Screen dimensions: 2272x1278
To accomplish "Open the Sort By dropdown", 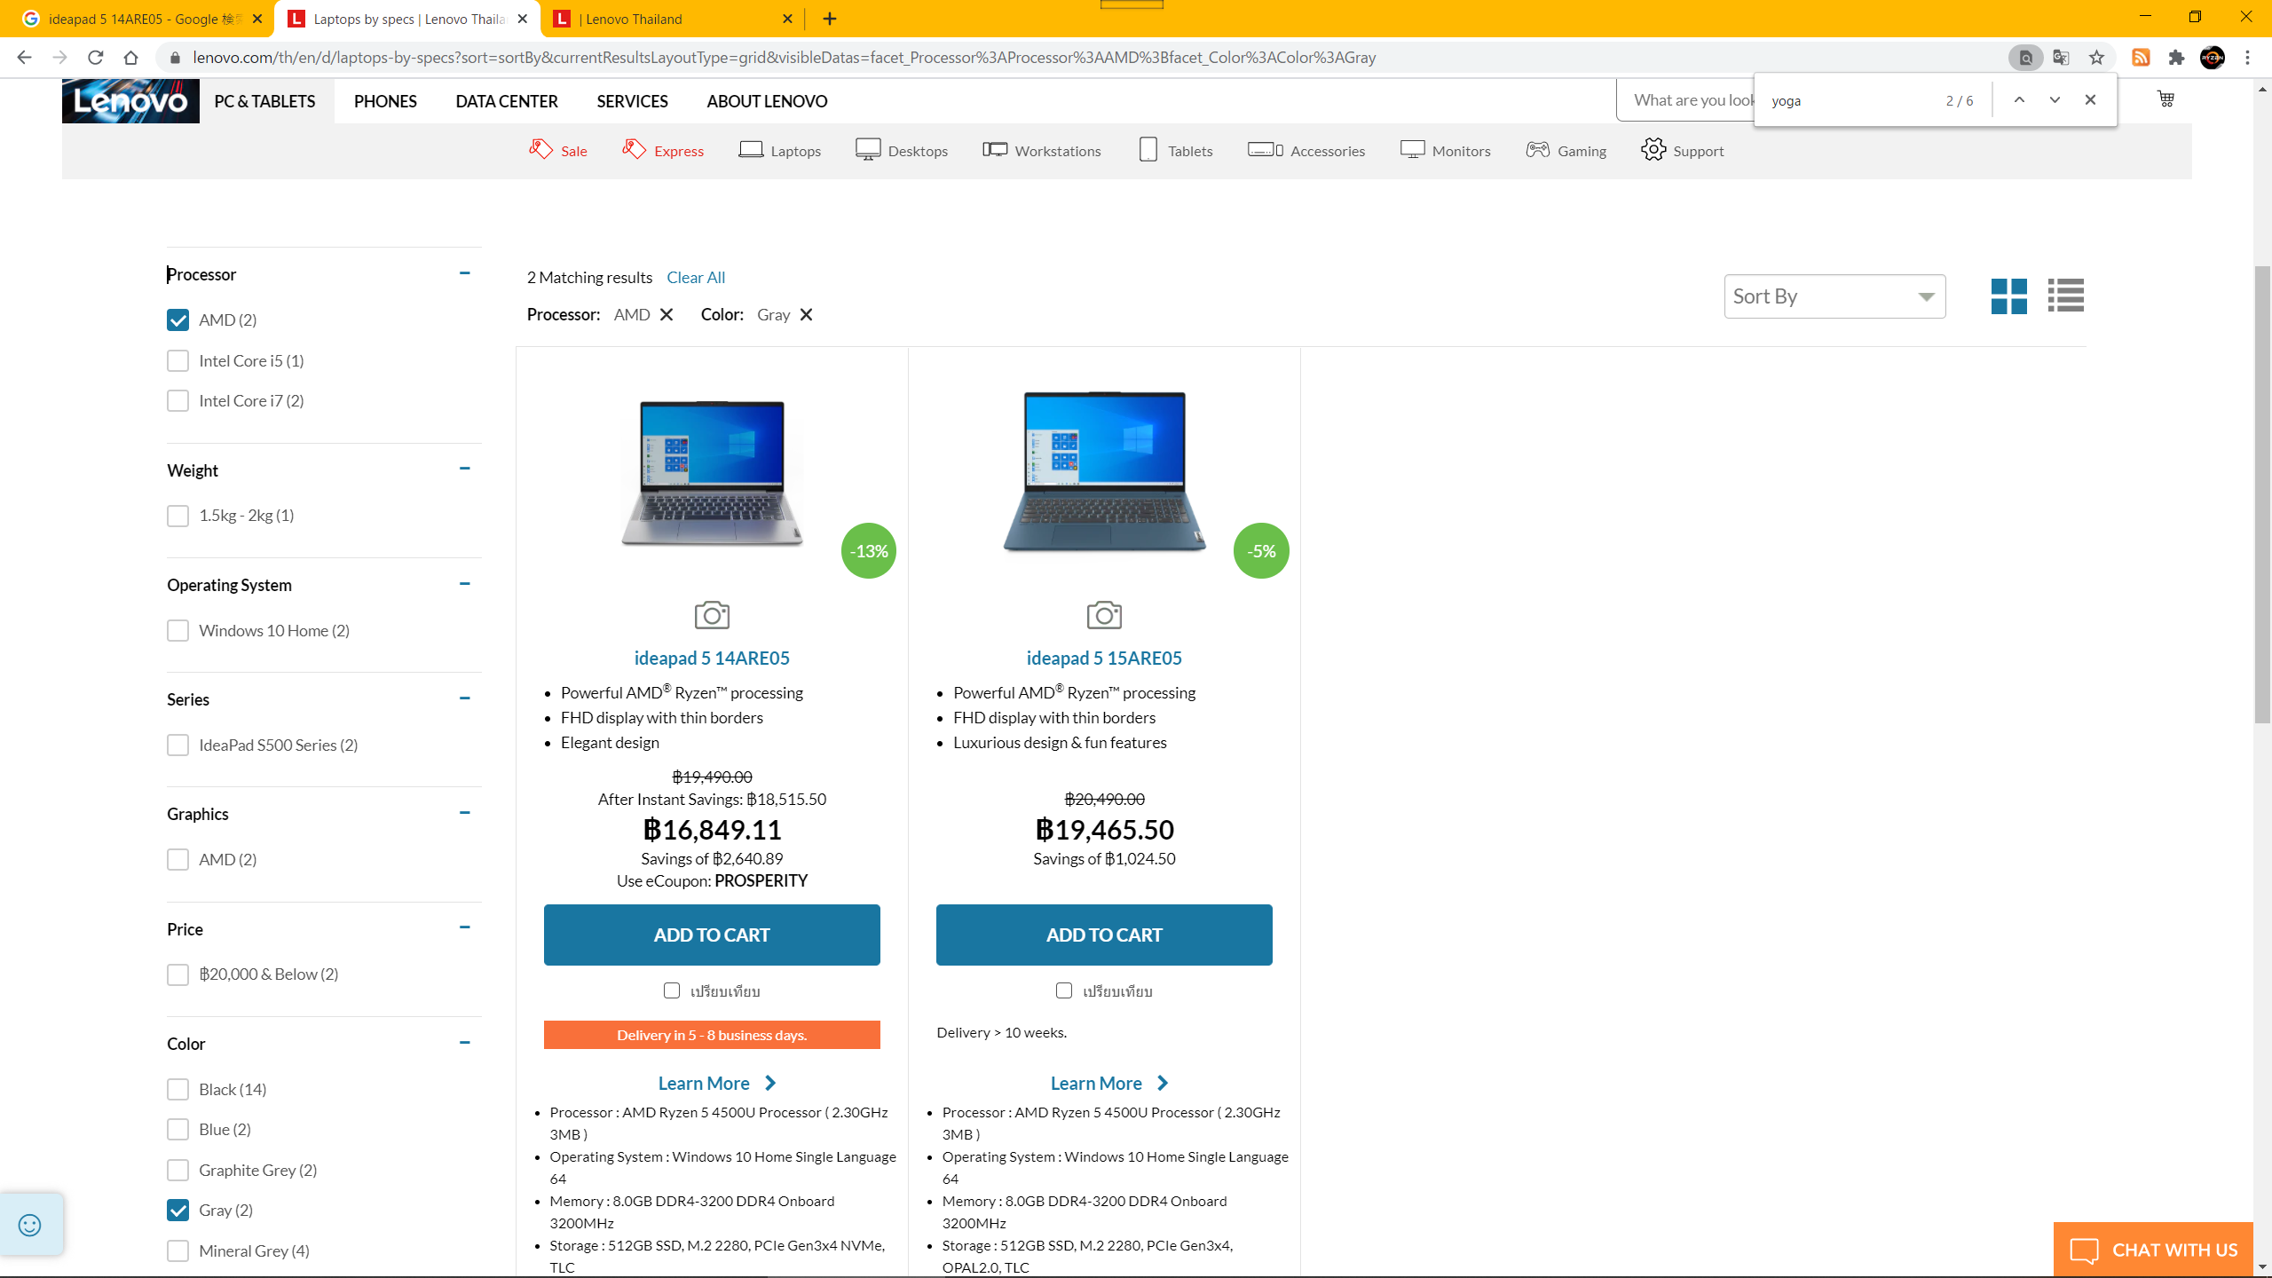I will click(1834, 296).
